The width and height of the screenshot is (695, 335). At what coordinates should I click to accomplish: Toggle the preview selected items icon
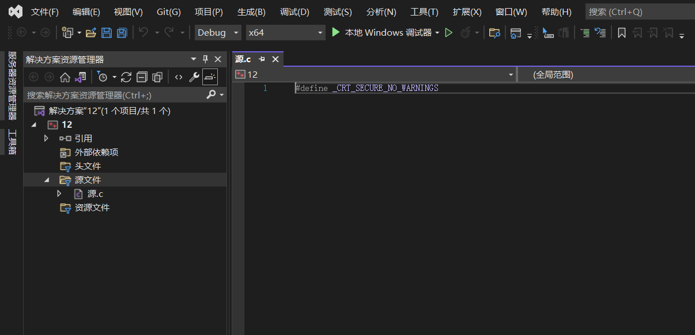coord(210,77)
